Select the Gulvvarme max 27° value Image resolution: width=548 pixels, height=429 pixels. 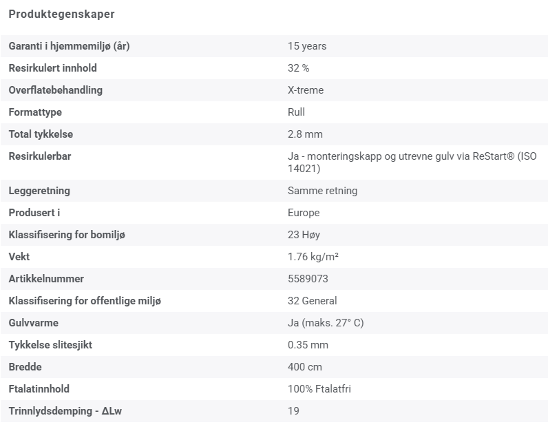tap(326, 323)
